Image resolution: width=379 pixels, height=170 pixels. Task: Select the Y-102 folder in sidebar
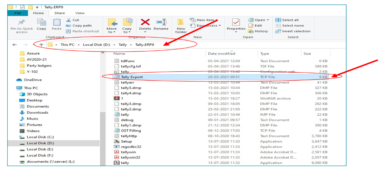tap(29, 72)
